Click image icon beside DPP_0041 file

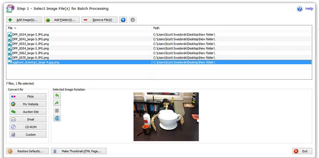(10, 39)
